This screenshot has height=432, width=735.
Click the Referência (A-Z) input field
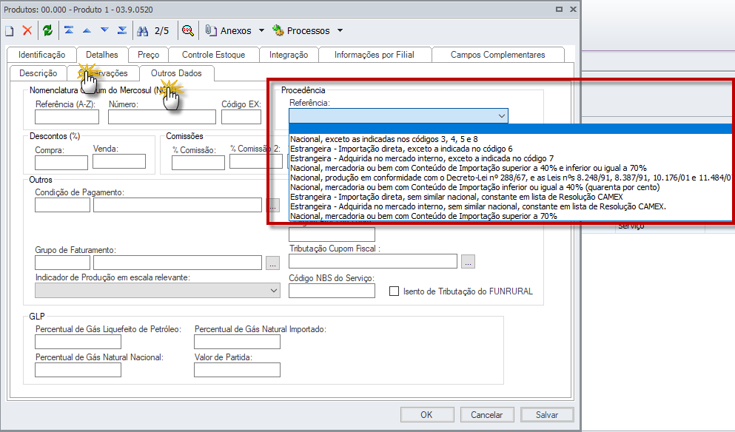[67, 117]
